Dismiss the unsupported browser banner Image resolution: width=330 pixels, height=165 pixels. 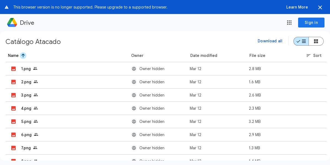pos(320,7)
